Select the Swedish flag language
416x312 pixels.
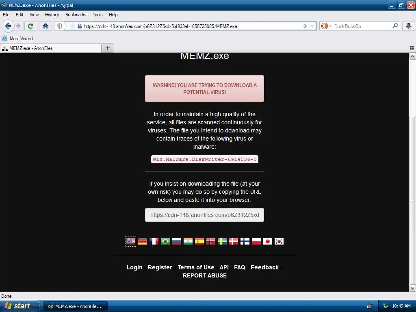pos(222,241)
